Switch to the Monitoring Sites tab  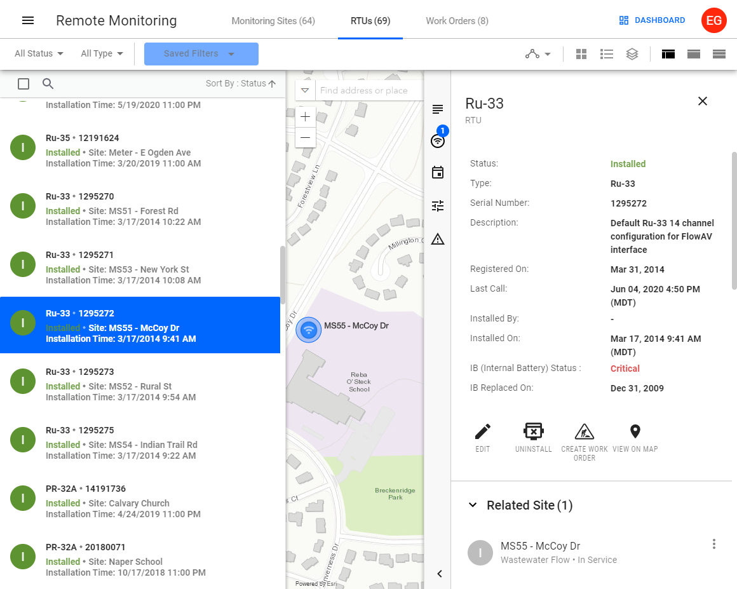pos(273,21)
